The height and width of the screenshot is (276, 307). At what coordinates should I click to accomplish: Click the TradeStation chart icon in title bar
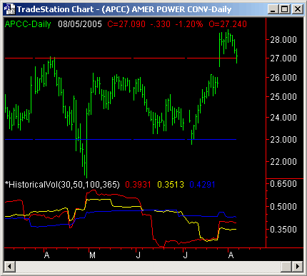tap(10, 9)
